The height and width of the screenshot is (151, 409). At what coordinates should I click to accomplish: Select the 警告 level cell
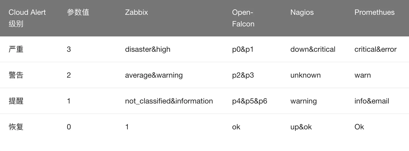point(16,75)
